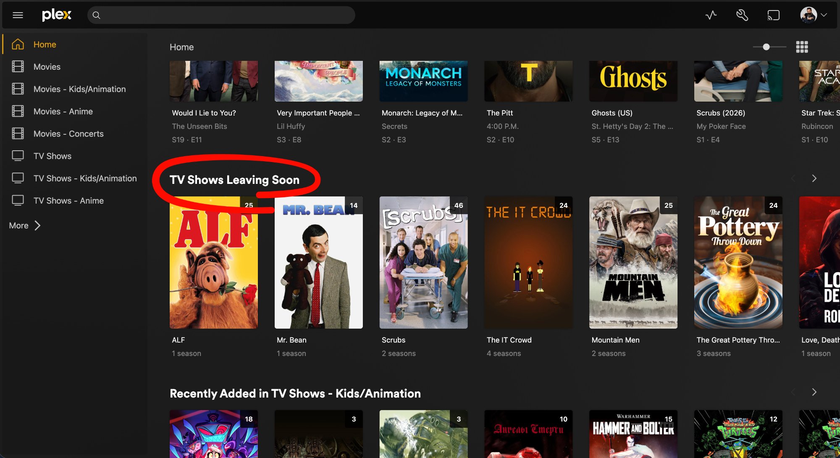The height and width of the screenshot is (458, 840).
Task: Open the ALF show poster
Action: (213, 262)
